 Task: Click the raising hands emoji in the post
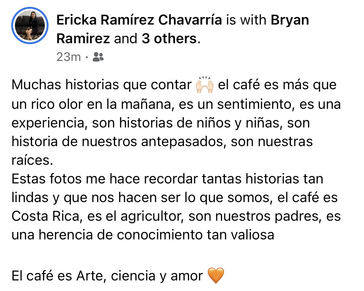[204, 85]
